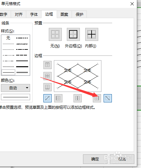This screenshot has height=168, width=141.
Task: Select the hairline fine dotted line style
Action: coord(8,44)
